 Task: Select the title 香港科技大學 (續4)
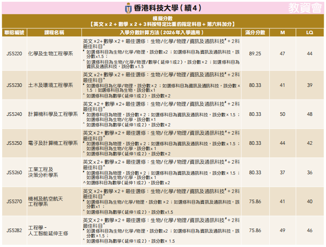(167, 8)
